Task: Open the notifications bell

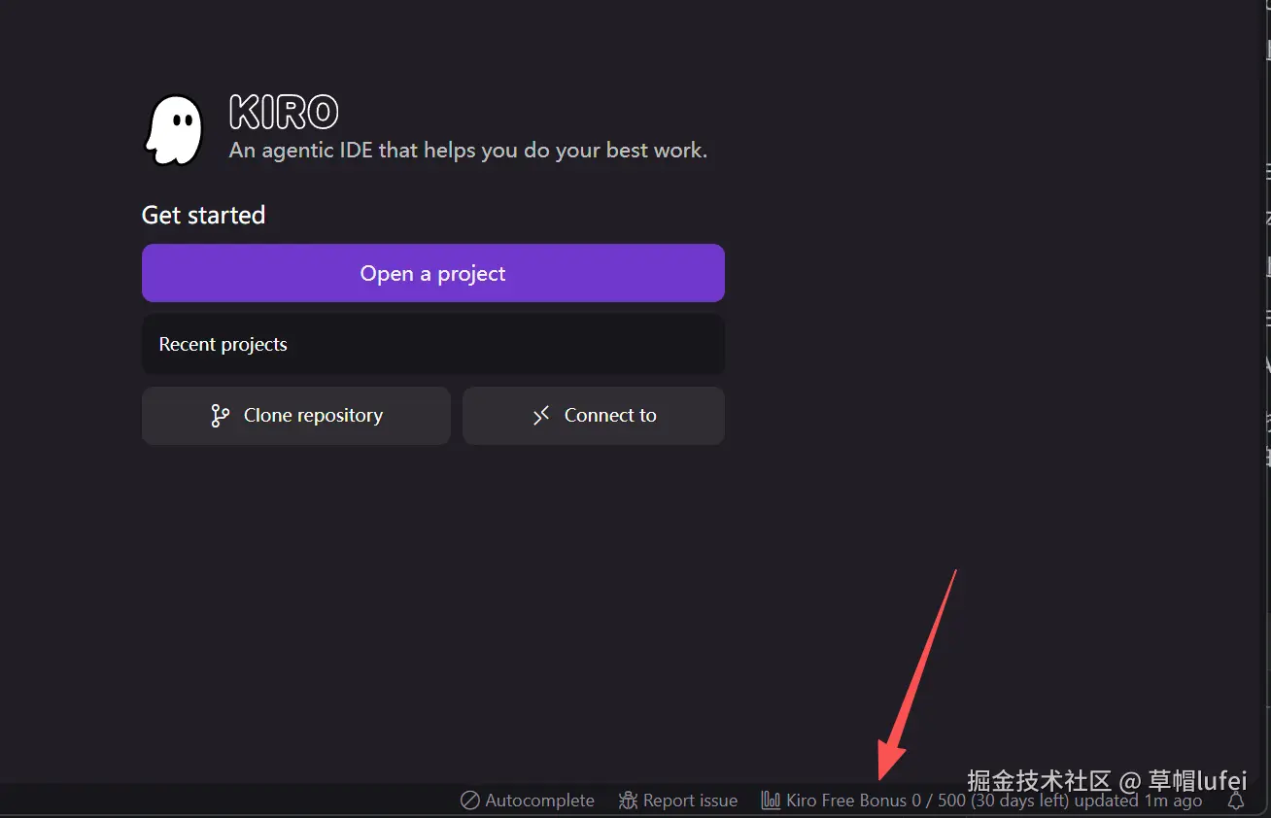Action: click(x=1236, y=801)
